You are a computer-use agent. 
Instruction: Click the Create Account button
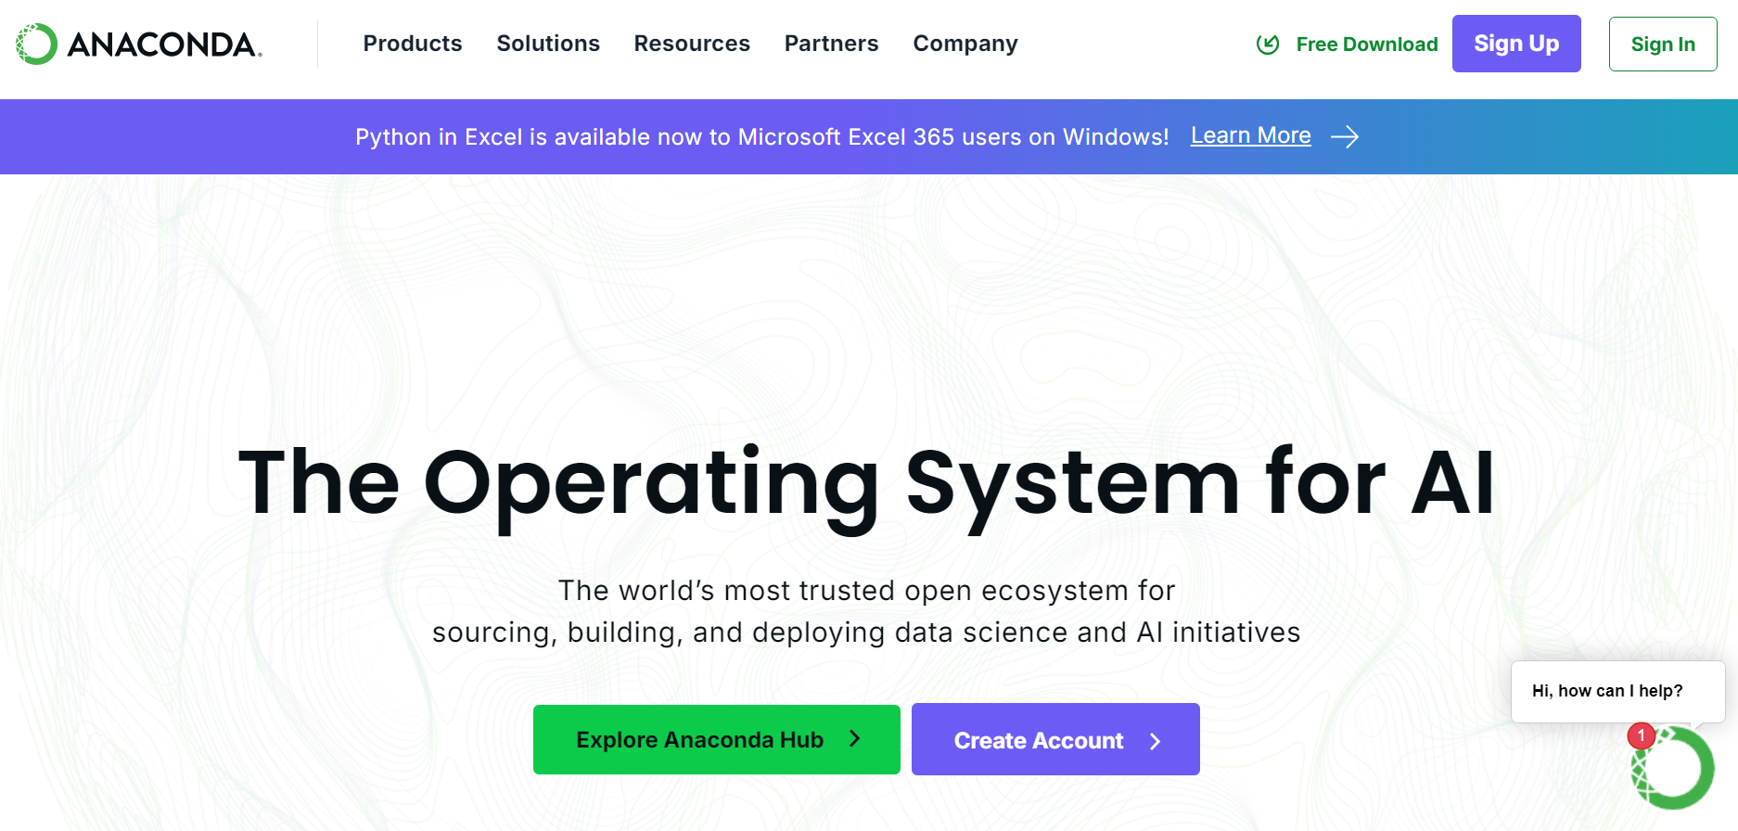point(1055,739)
